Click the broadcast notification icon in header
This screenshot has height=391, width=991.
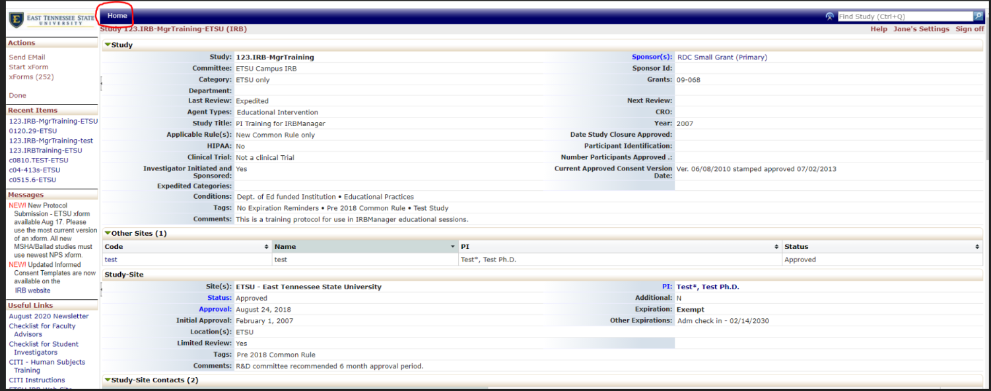[829, 17]
